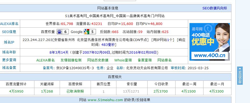Click the 首页位置 column header

[103, 84]
